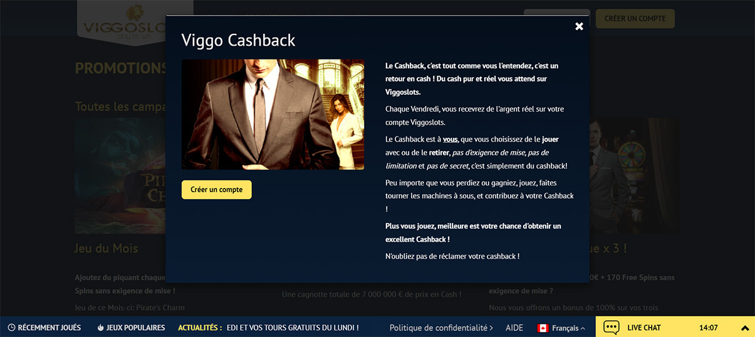Click the PROMOTIONS page heading
The height and width of the screenshot is (337, 755).
pos(120,68)
